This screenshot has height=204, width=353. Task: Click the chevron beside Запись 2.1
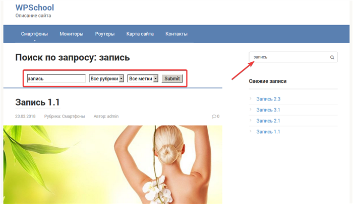[x=251, y=120]
